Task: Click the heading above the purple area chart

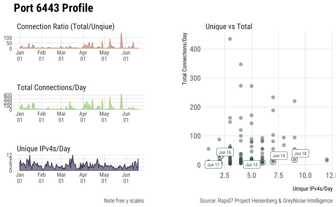Action: click(43, 149)
